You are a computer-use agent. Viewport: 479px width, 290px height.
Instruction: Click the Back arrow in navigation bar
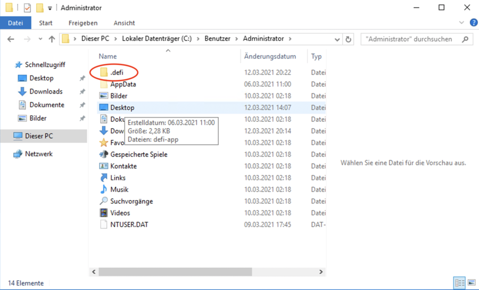(11, 39)
